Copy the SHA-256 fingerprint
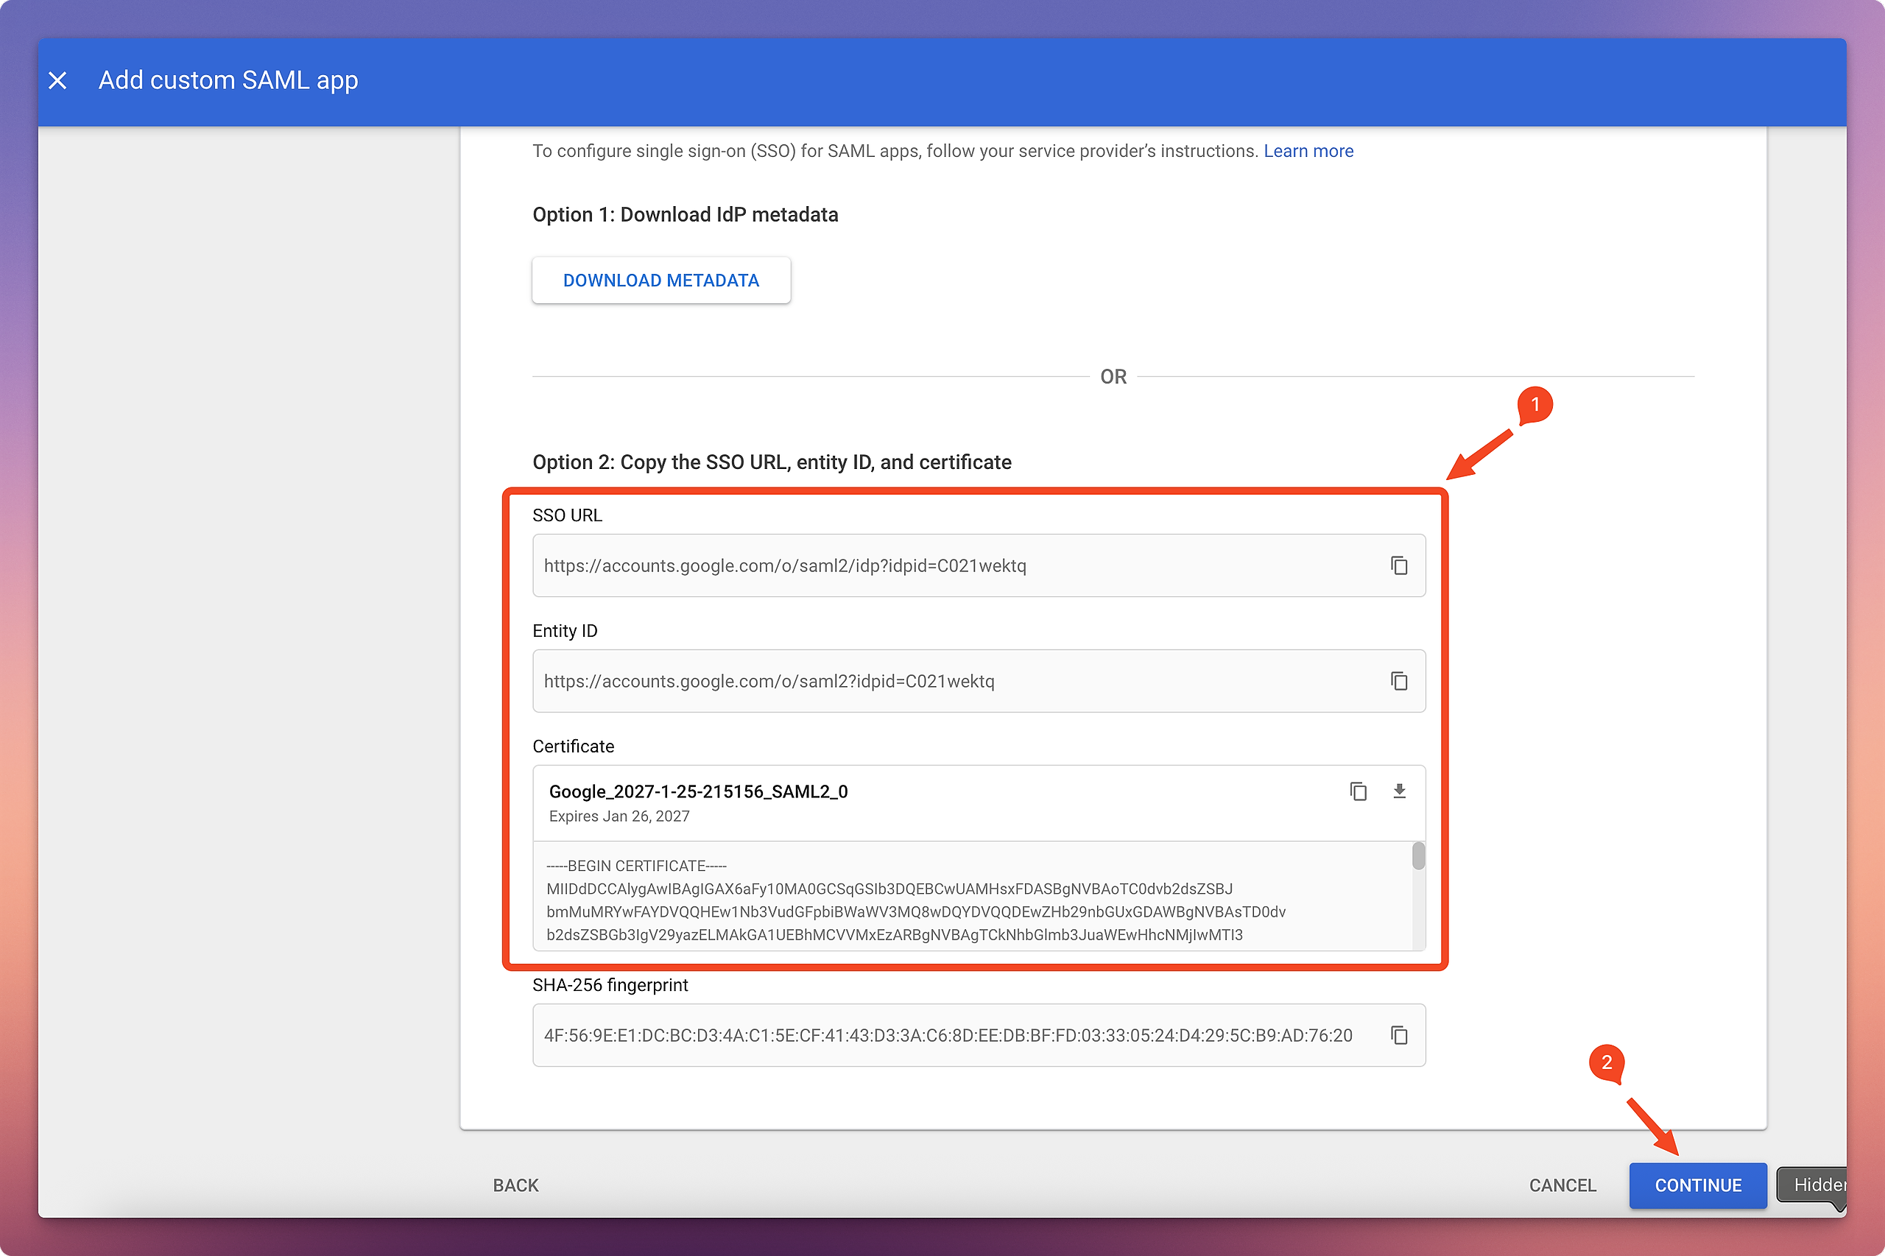The width and height of the screenshot is (1885, 1256). tap(1399, 1035)
